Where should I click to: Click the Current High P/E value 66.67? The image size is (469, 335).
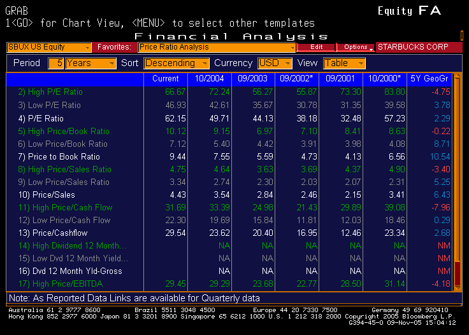pos(175,92)
